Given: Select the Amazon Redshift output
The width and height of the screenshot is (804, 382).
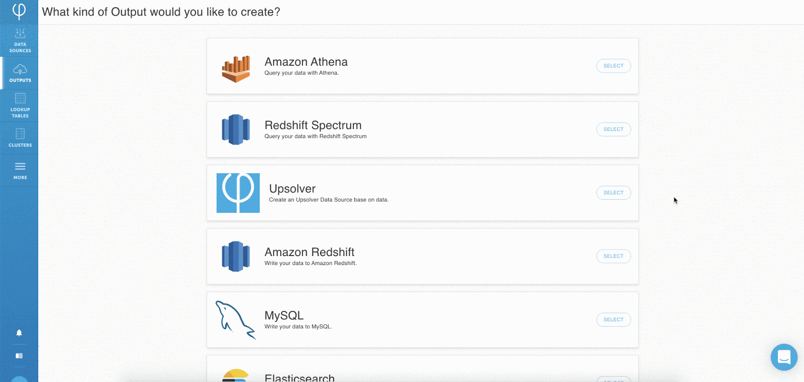Looking at the screenshot, I should pyautogui.click(x=614, y=257).
